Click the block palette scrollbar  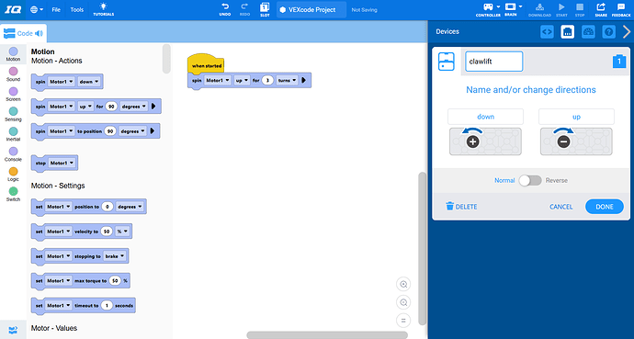pyautogui.click(x=166, y=59)
